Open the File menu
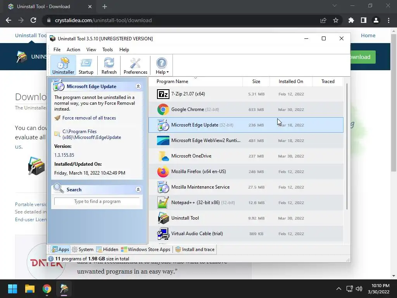397x298 pixels. (57, 50)
